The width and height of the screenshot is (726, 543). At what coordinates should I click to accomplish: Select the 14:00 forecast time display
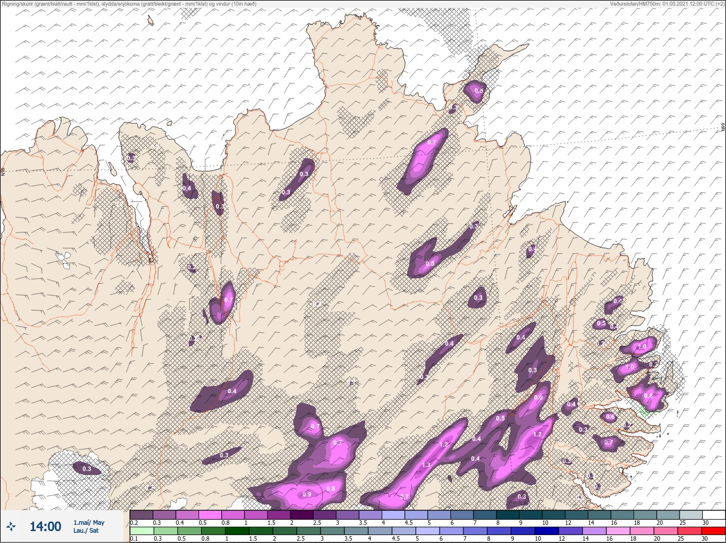coord(45,527)
